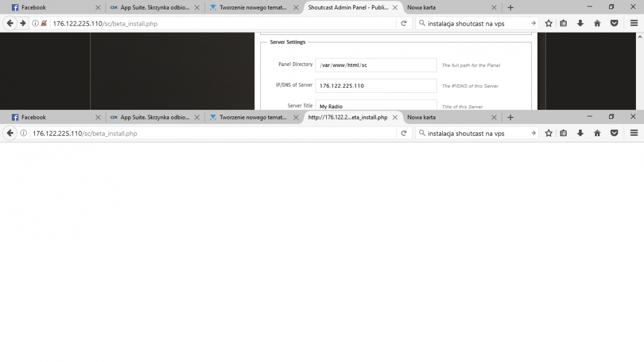Submit search arrow in upper window
The height and width of the screenshot is (362, 644).
point(533,24)
